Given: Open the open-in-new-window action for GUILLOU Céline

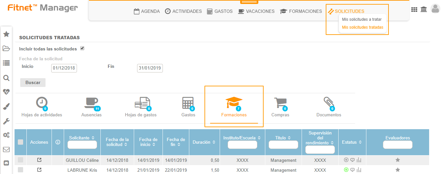Looking at the screenshot, I should point(39,160).
